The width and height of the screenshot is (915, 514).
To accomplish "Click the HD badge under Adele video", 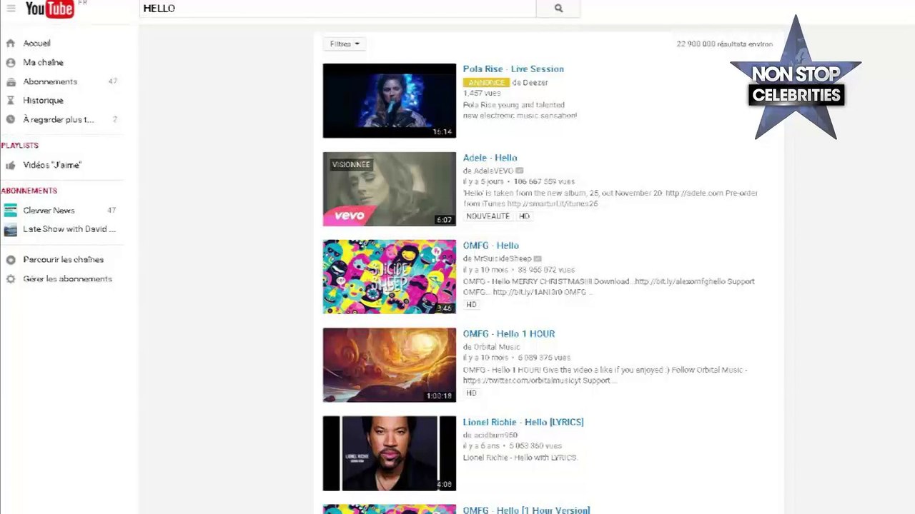I will click(x=524, y=216).
